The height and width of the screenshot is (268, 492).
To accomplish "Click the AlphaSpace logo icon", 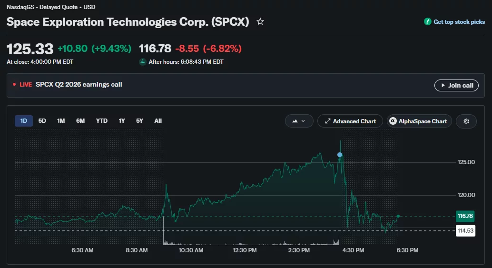I will [x=393, y=121].
